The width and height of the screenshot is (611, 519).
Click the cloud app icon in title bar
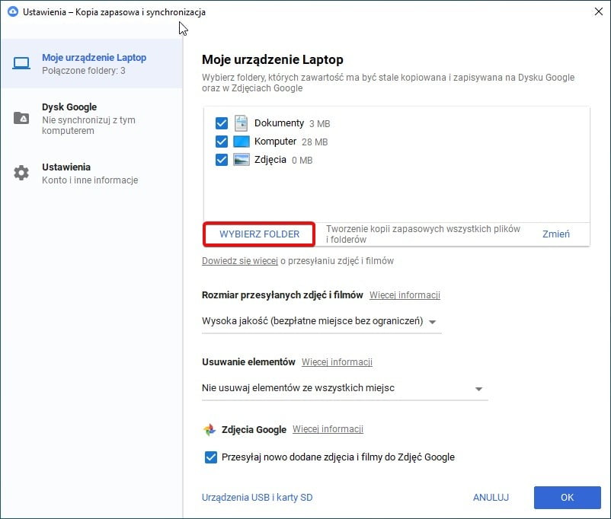(x=12, y=12)
